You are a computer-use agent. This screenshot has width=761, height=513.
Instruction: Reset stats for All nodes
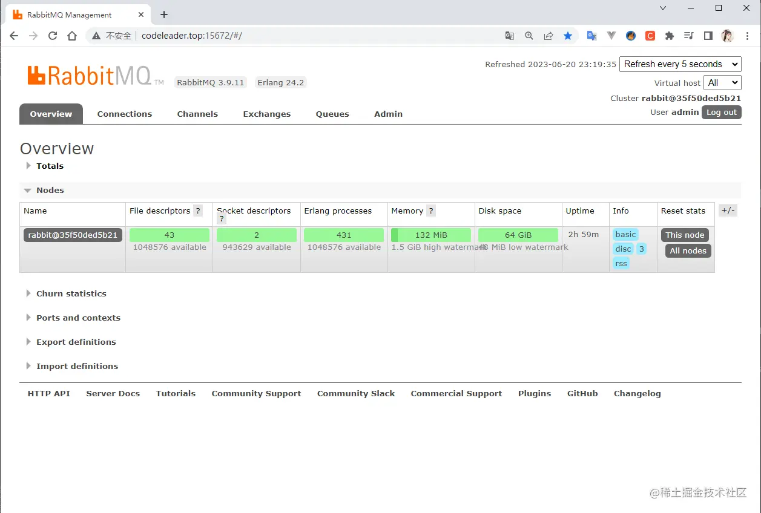(688, 250)
